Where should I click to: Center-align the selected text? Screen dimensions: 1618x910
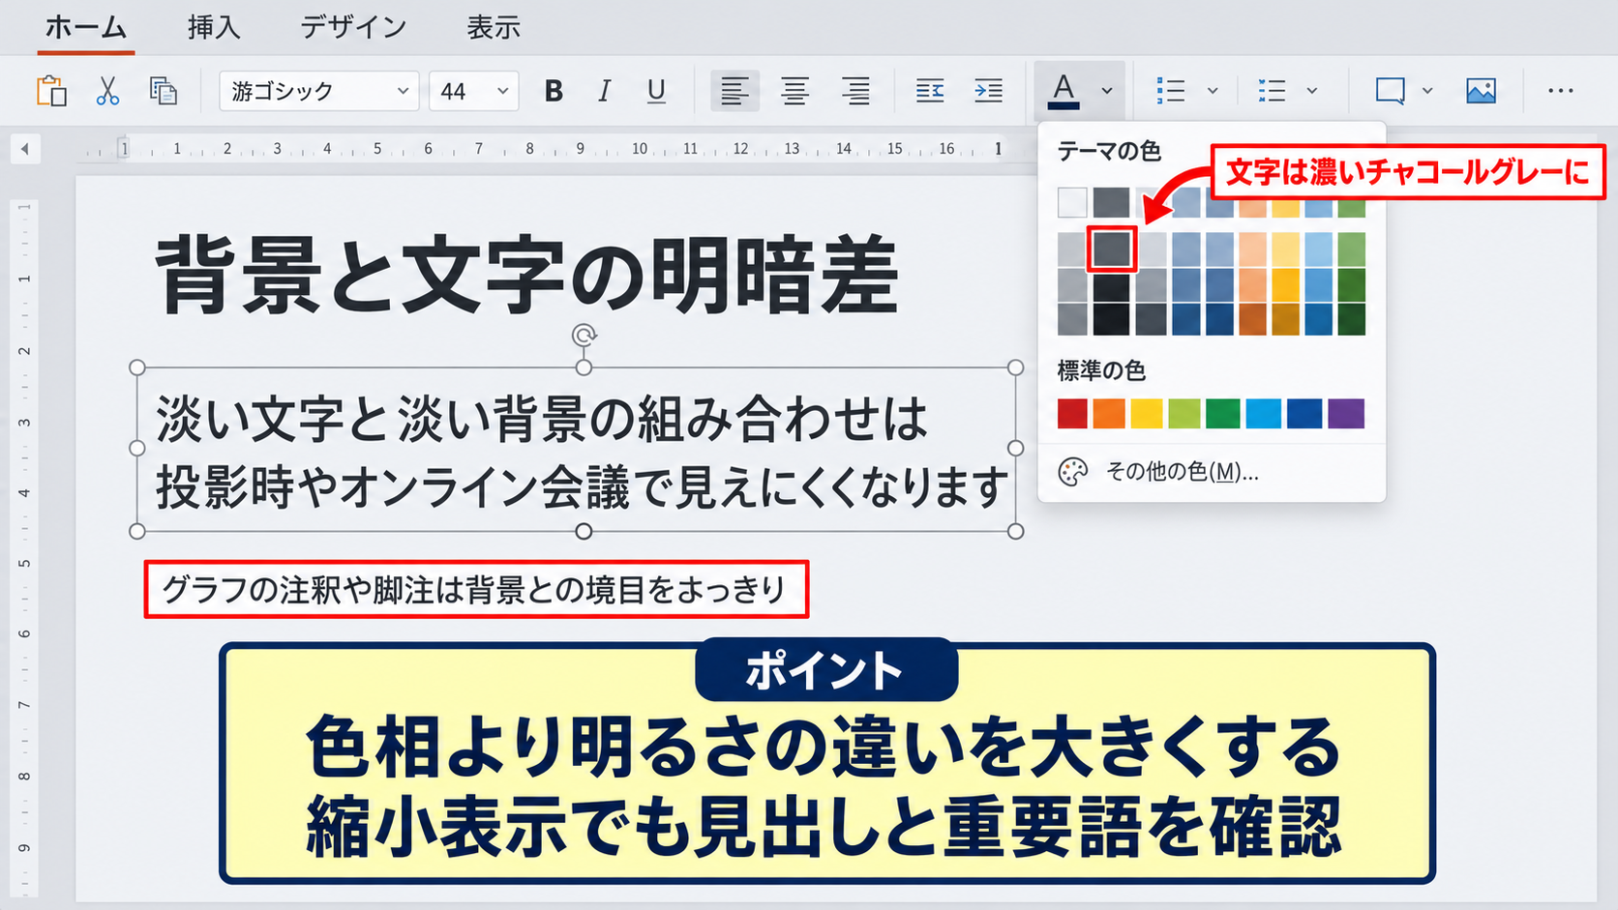(x=795, y=91)
